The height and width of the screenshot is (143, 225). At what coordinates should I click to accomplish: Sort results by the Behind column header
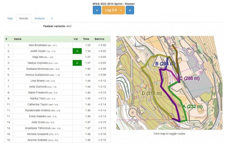[99, 39]
